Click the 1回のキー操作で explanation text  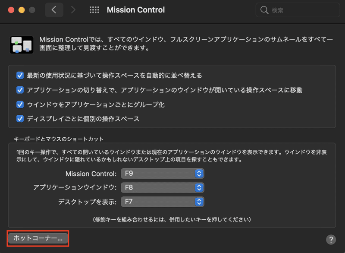click(171, 156)
